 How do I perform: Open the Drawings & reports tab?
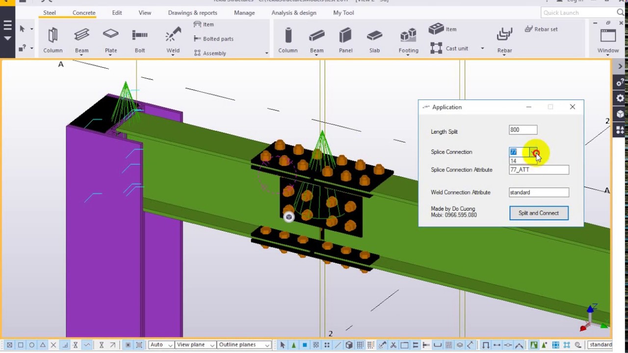192,13
